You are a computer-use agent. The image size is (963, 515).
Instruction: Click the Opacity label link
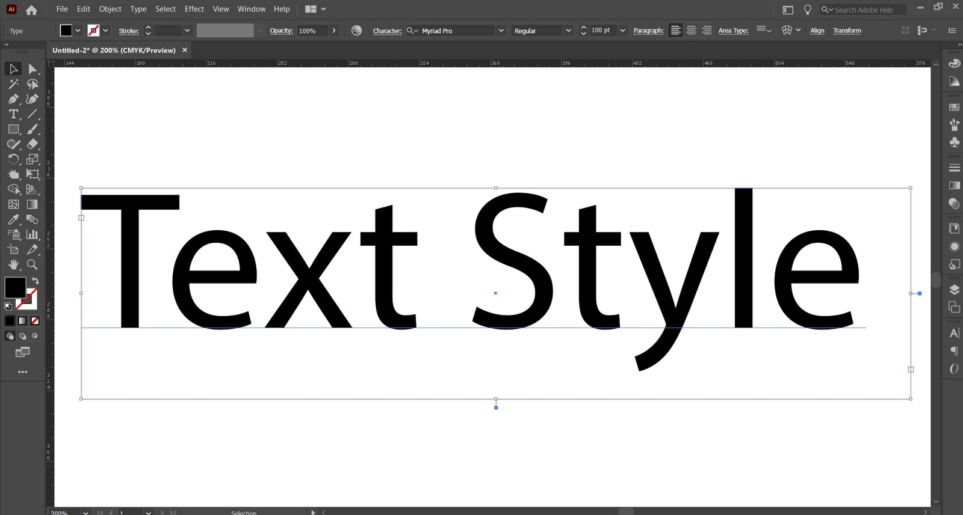pos(281,31)
